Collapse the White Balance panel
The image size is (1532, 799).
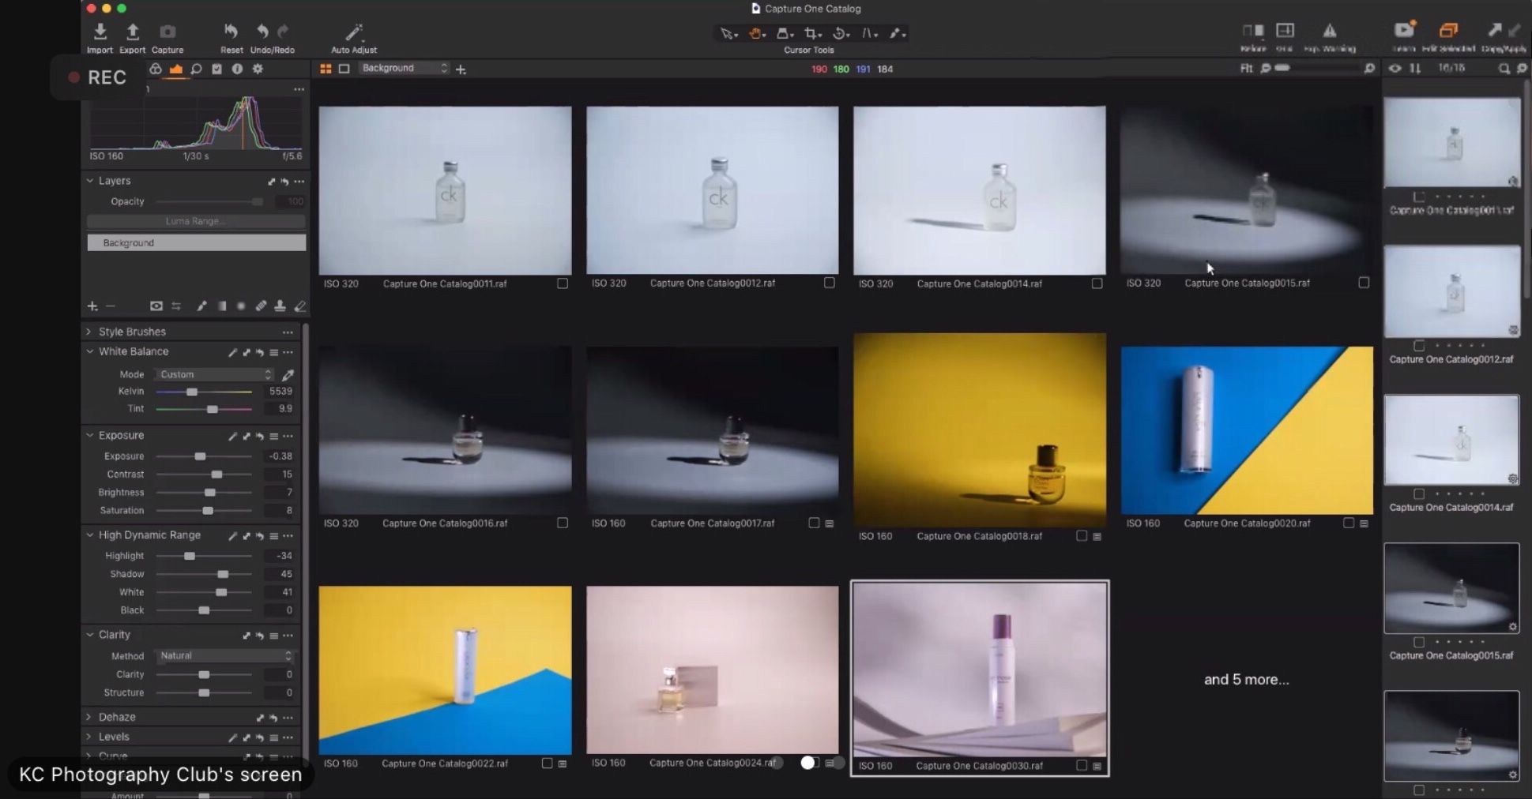coord(89,351)
